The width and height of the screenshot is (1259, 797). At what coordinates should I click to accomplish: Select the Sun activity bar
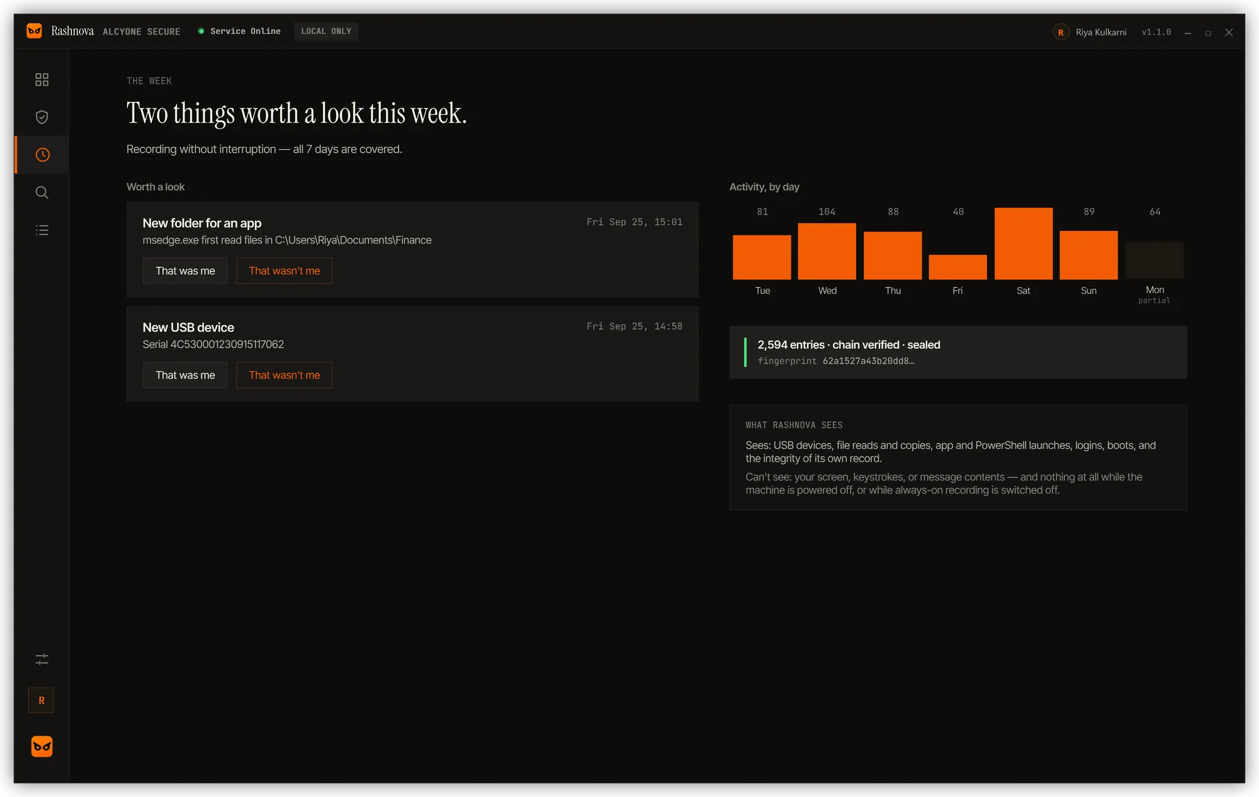pyautogui.click(x=1089, y=255)
